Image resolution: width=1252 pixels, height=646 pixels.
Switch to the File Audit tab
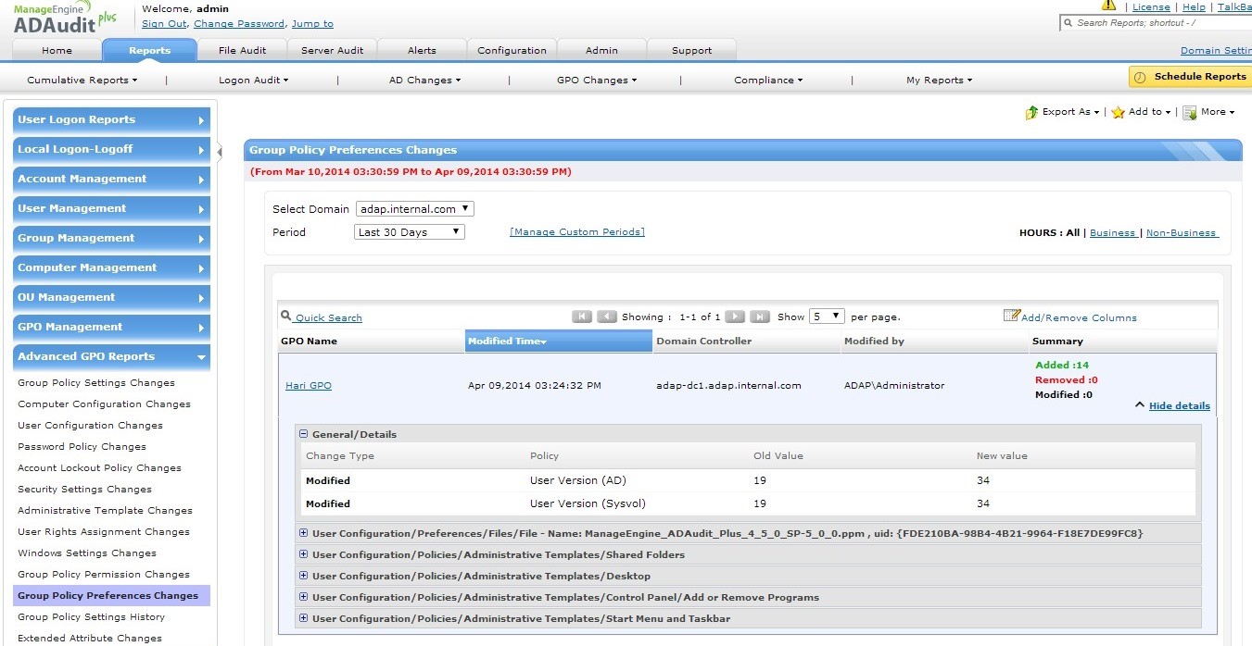tap(242, 50)
